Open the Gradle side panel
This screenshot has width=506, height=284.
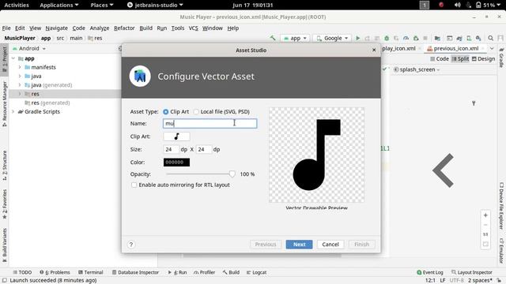501,58
